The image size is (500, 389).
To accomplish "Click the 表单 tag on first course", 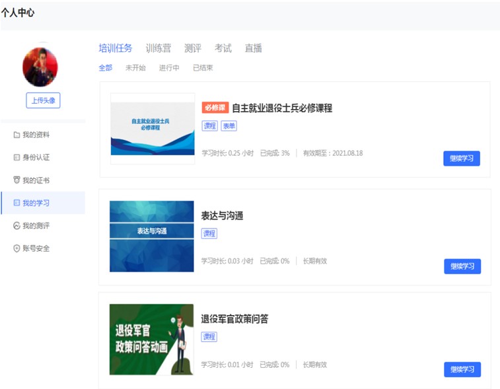I will (229, 125).
